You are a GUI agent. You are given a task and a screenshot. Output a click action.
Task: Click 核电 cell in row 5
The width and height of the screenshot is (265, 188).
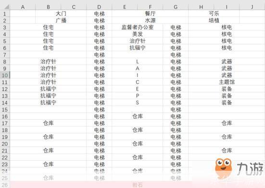pyautogui.click(x=227, y=41)
